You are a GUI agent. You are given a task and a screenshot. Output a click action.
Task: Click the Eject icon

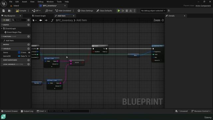click(x=130, y=11)
